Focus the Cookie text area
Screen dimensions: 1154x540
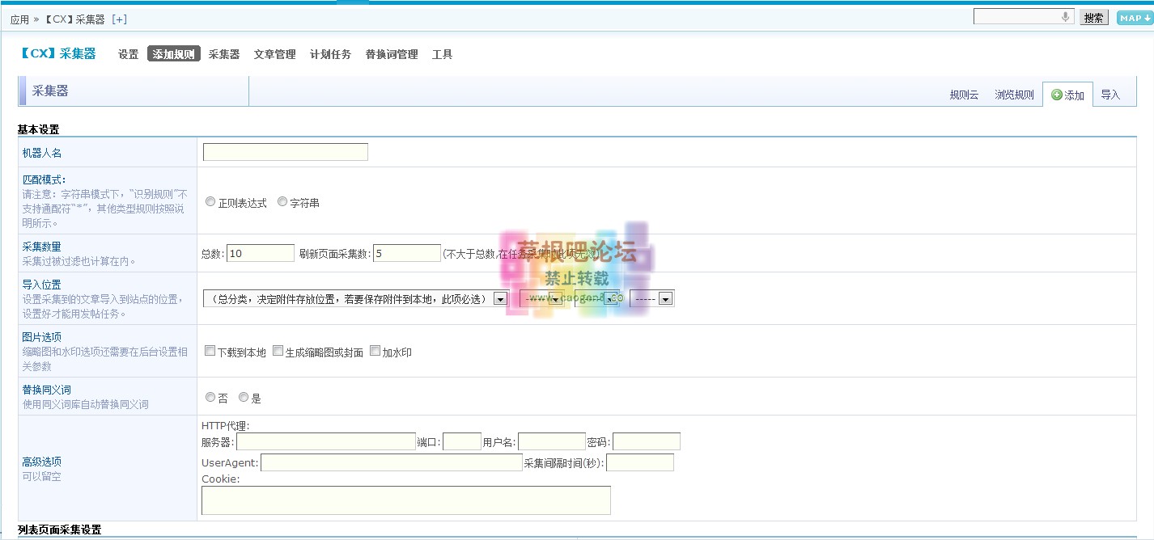[405, 500]
